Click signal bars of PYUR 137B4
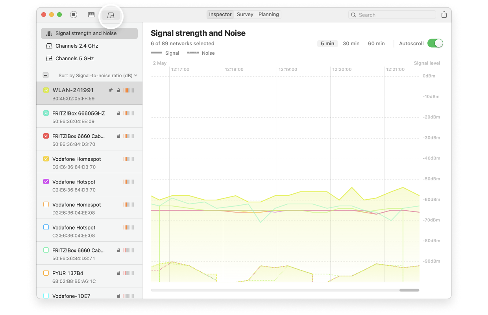Viewport: 488px width, 315px height. pos(129,273)
